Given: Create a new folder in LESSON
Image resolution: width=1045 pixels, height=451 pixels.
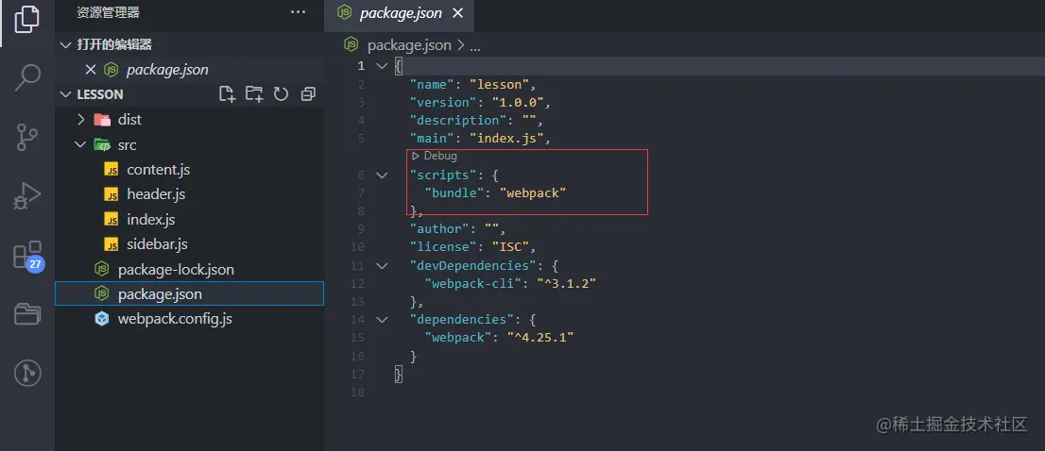Looking at the screenshot, I should tap(254, 94).
